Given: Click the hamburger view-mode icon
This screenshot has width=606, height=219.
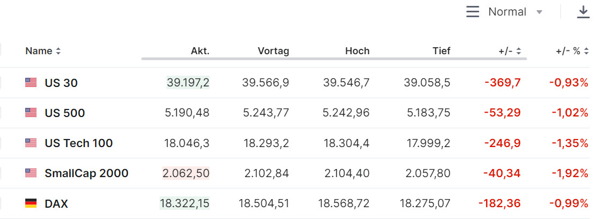Looking at the screenshot, I should click(x=472, y=12).
